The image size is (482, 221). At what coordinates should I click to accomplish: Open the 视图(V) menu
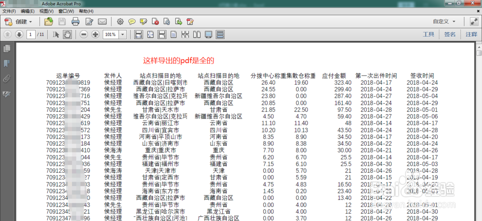pos(46,11)
